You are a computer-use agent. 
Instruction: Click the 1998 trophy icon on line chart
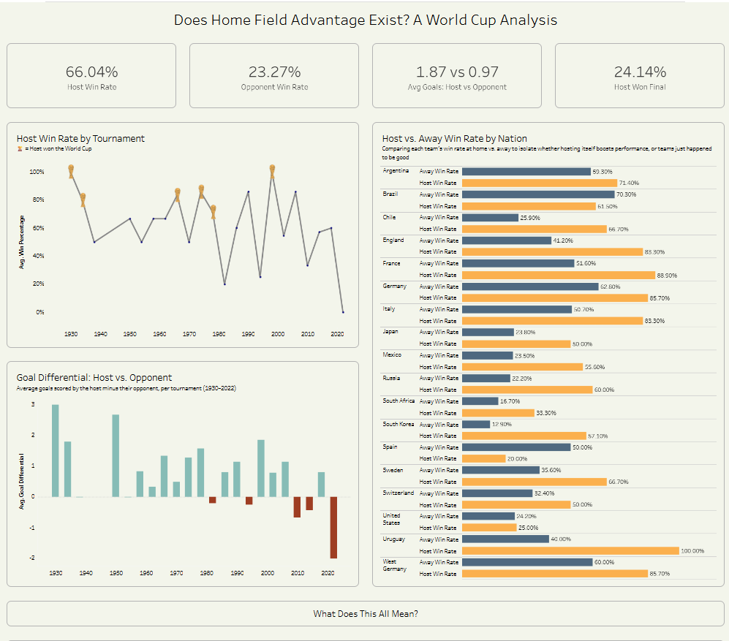click(273, 172)
